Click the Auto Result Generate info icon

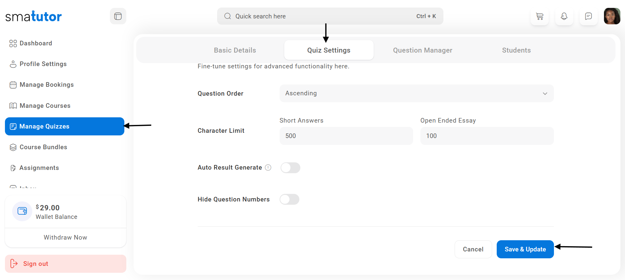[268, 168]
